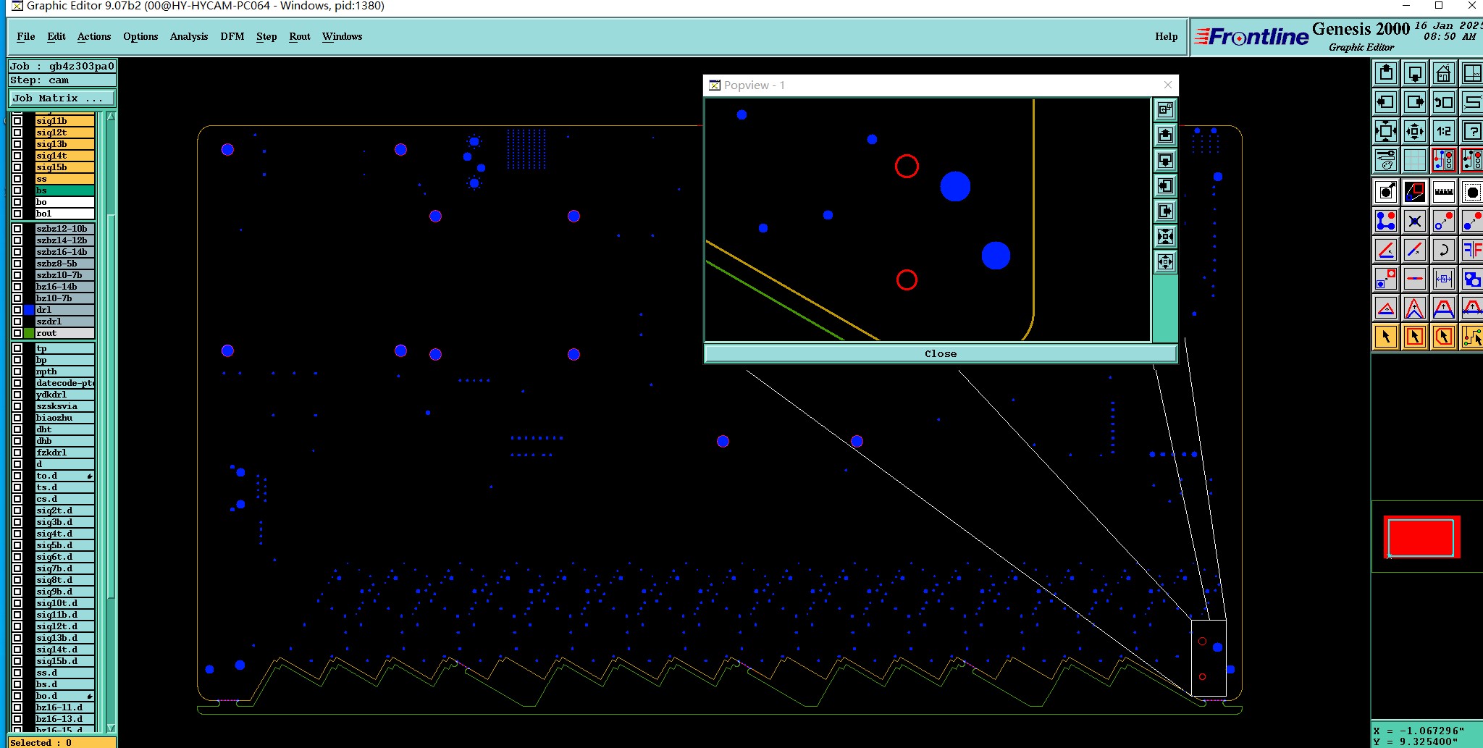Pan view left in the main toolbar
This screenshot has width=1483, height=748.
point(1385,102)
